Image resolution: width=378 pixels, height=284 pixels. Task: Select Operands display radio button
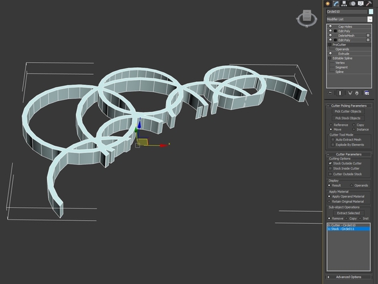coord(351,185)
